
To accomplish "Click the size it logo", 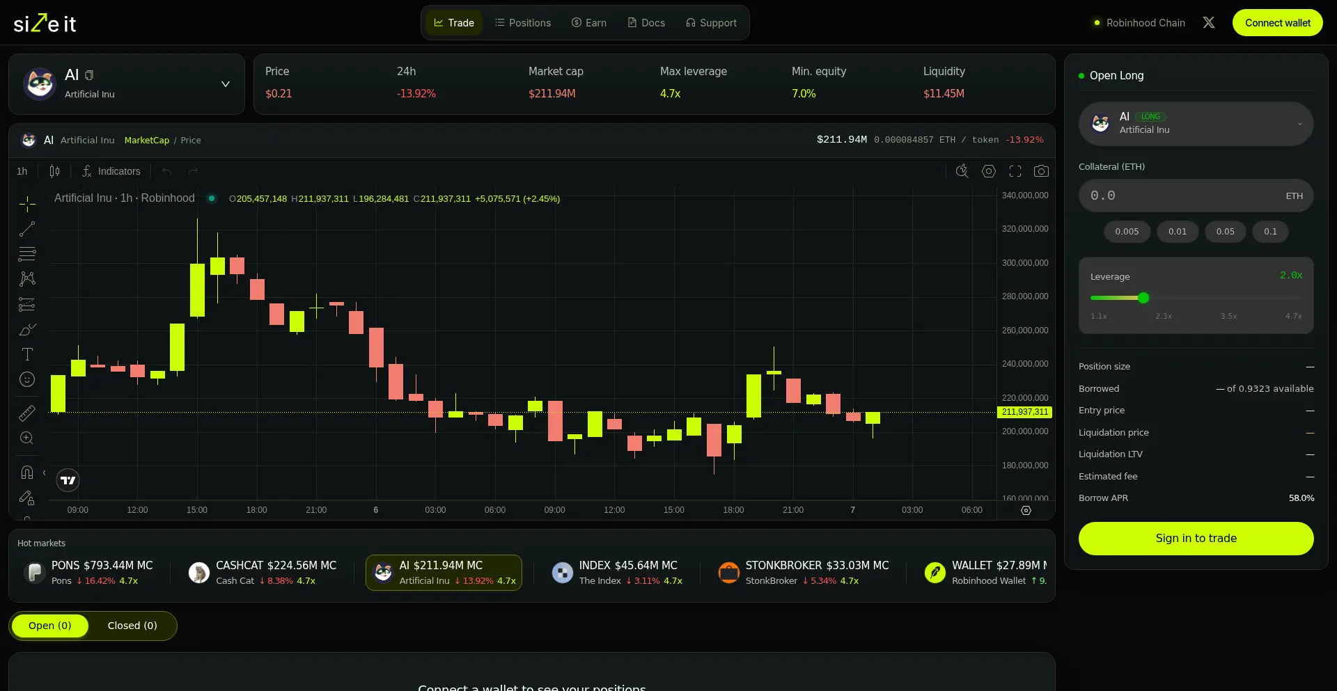I will (45, 23).
